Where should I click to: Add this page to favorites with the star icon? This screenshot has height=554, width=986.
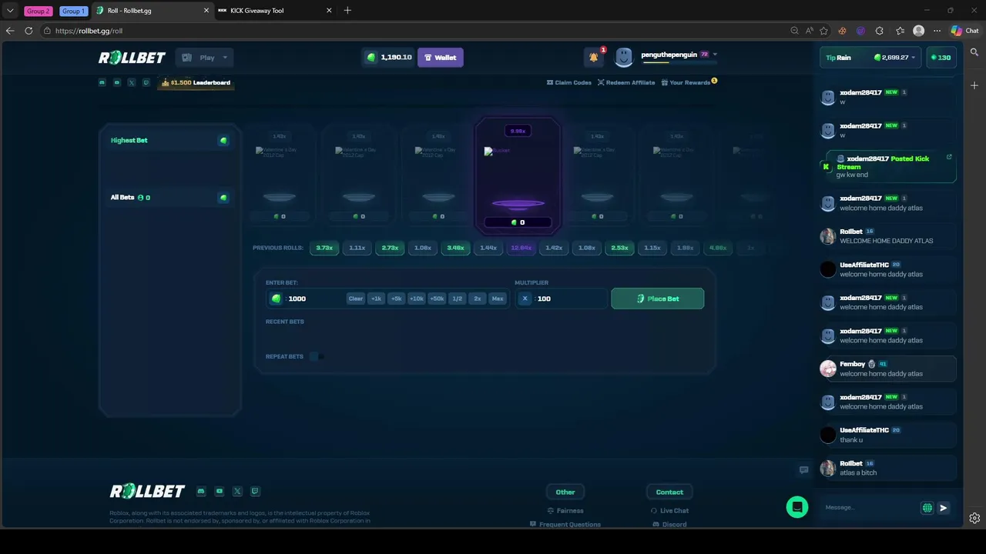[823, 31]
